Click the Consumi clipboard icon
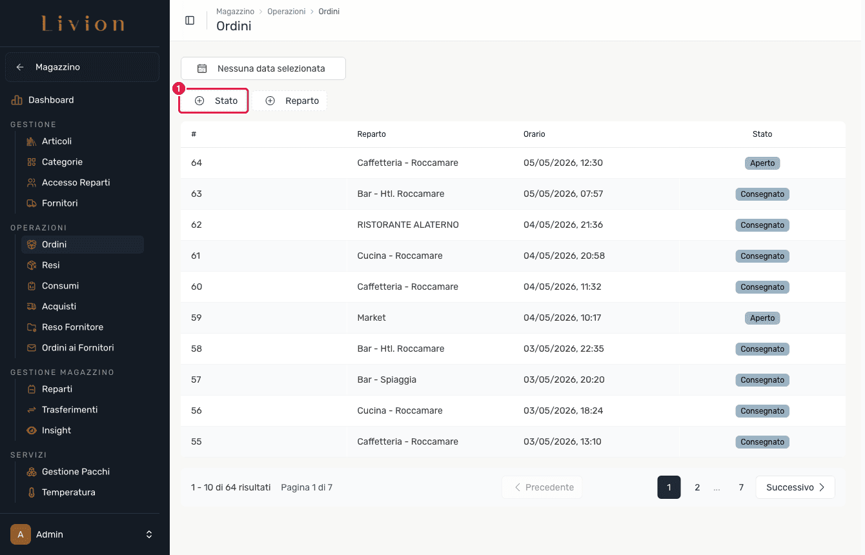Viewport: 865px width, 555px height. pos(31,286)
